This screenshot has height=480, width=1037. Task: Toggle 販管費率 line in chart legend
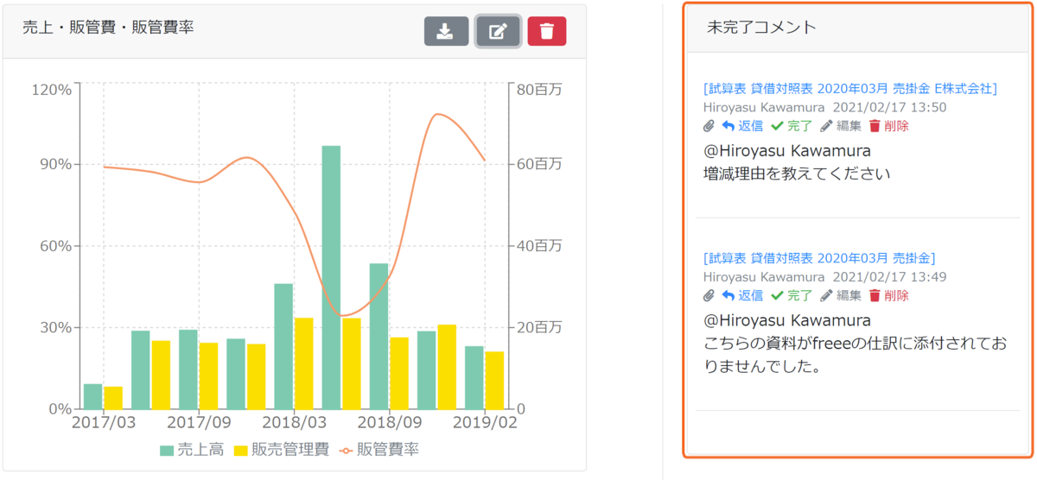click(379, 450)
